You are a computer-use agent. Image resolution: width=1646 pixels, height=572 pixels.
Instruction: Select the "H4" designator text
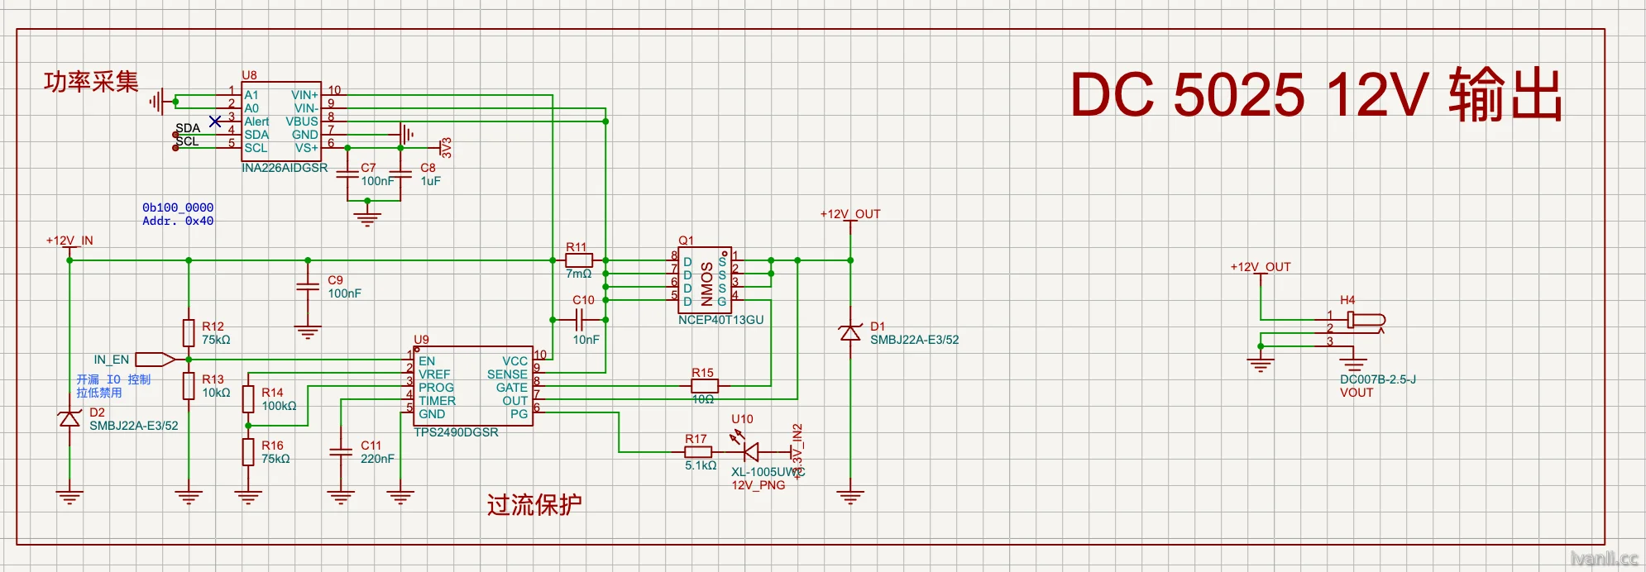pyautogui.click(x=1347, y=300)
